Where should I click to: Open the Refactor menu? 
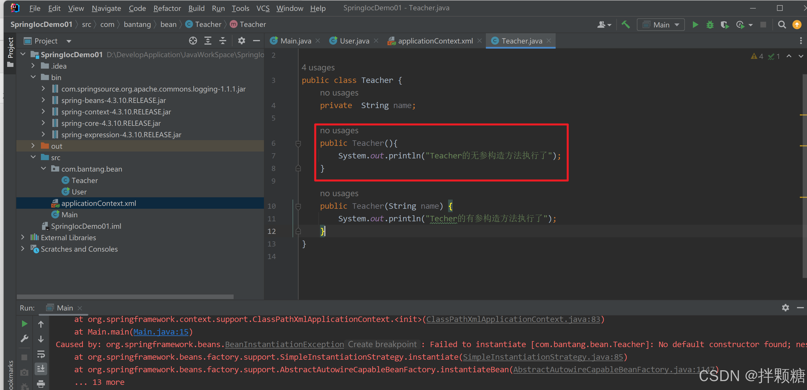[x=167, y=8]
